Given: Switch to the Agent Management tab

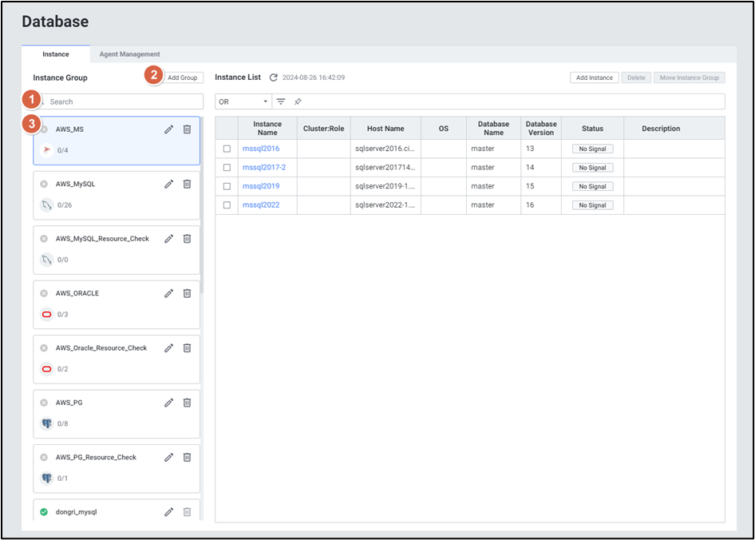Looking at the screenshot, I should coord(129,54).
